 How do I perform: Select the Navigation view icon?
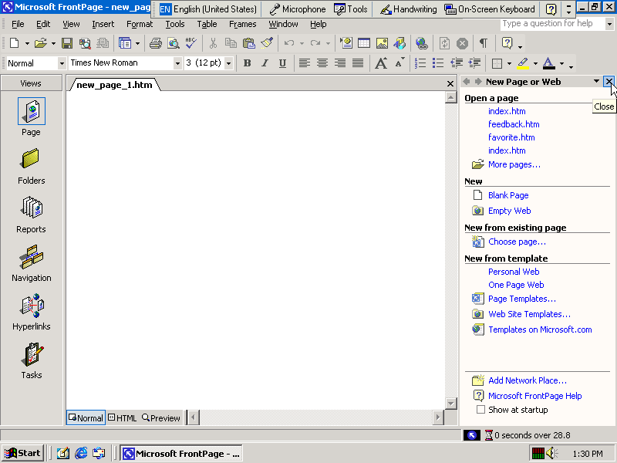coord(31,258)
